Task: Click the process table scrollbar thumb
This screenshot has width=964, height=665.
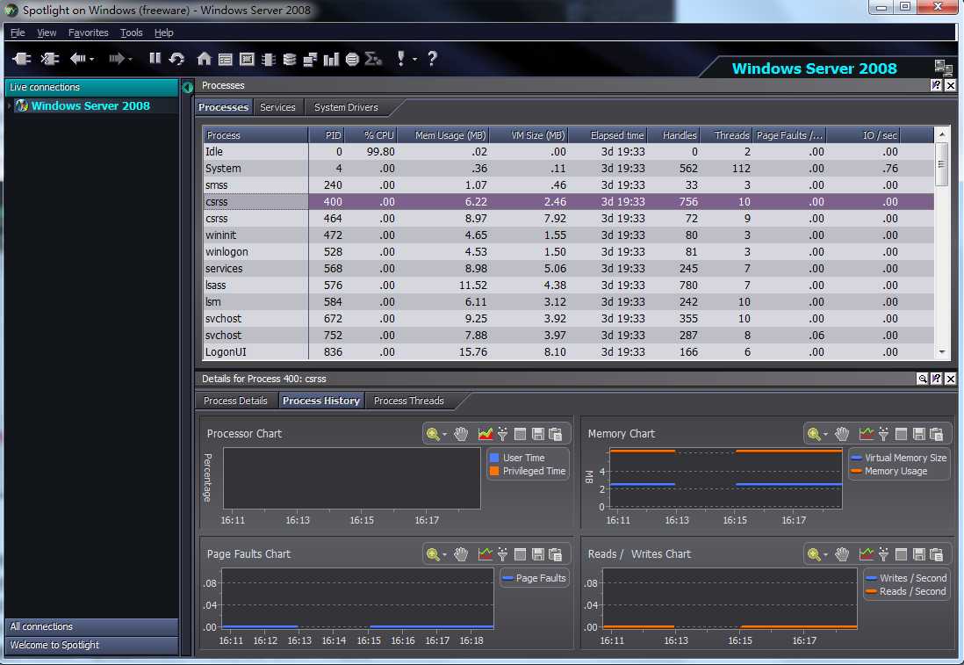Action: pyautogui.click(x=941, y=163)
